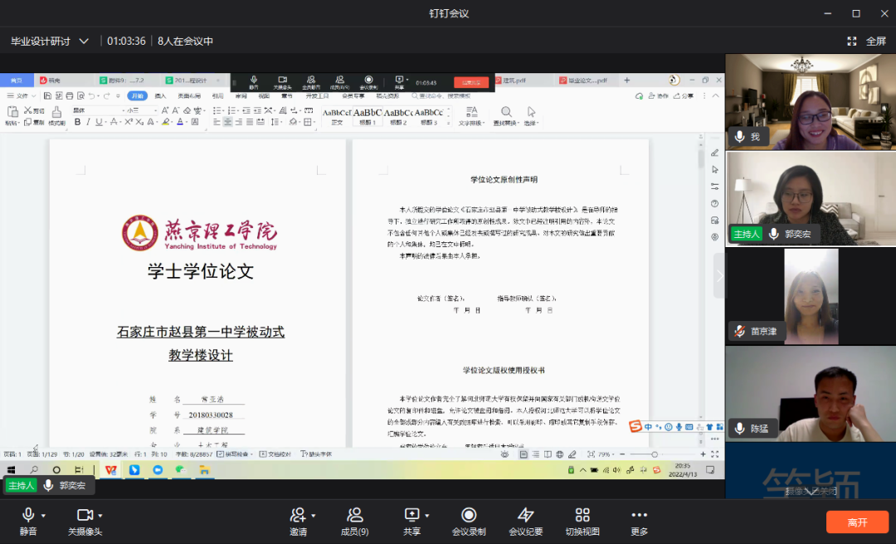Screen dimensions: 896x544
Task: Open the 成员(9) members list
Action: tap(355, 516)
